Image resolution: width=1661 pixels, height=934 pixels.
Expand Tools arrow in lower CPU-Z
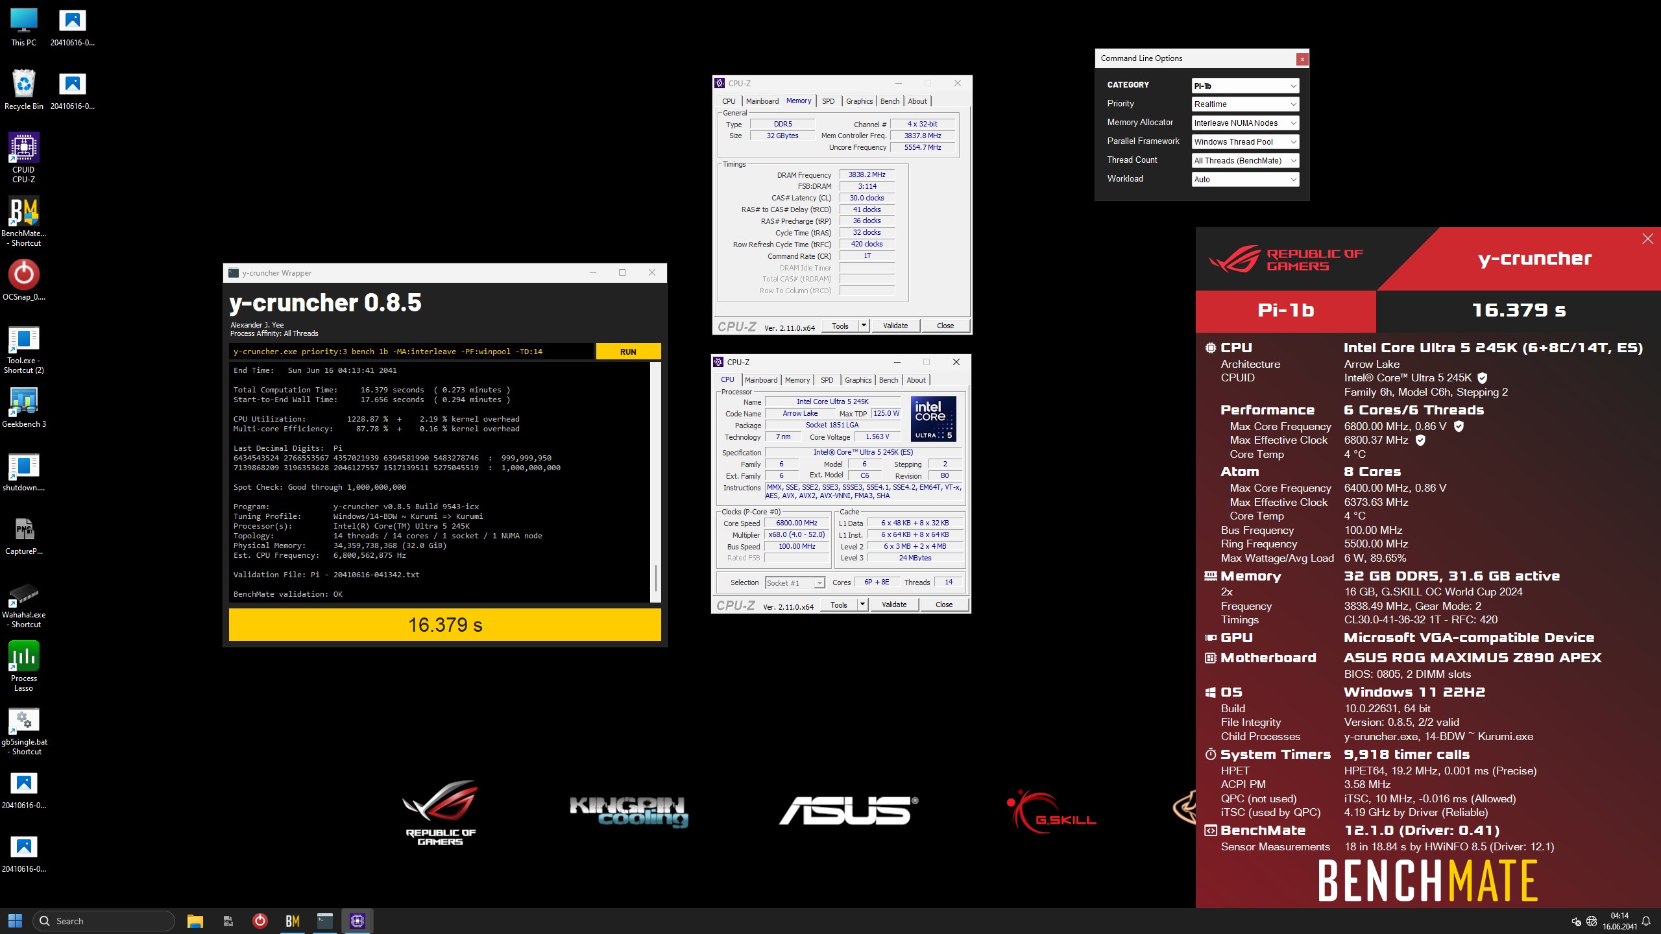pyautogui.click(x=862, y=605)
